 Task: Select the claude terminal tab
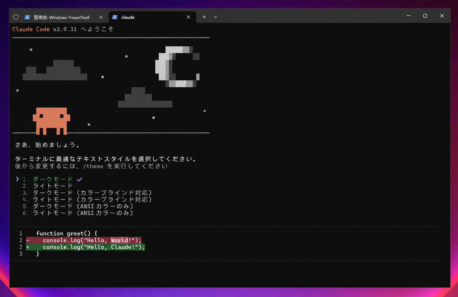(x=152, y=17)
